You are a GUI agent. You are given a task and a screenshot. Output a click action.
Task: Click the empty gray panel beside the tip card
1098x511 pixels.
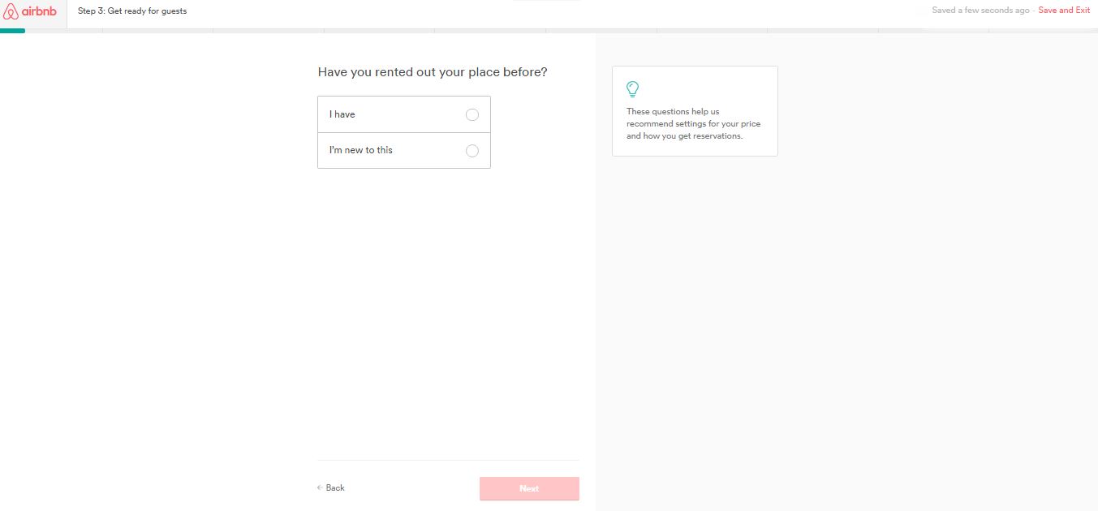point(893,284)
